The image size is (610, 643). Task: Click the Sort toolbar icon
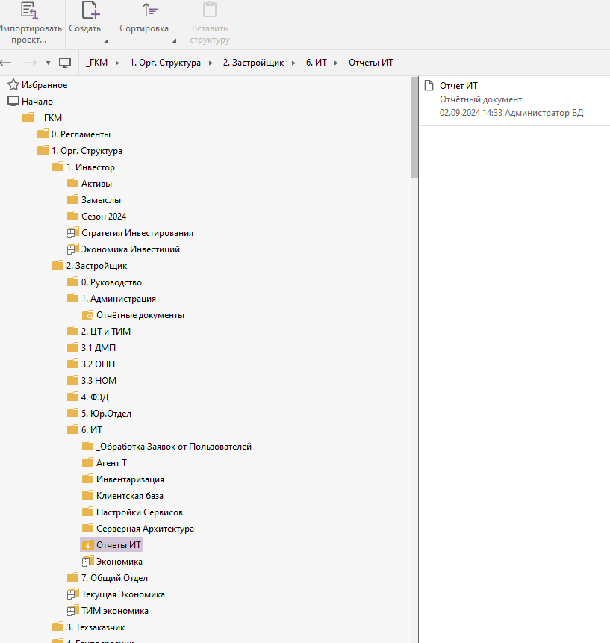point(149,10)
